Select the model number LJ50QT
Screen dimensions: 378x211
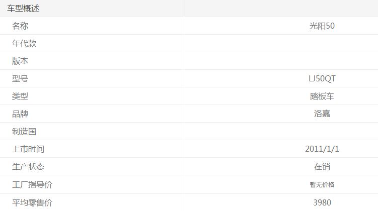[x=322, y=79]
